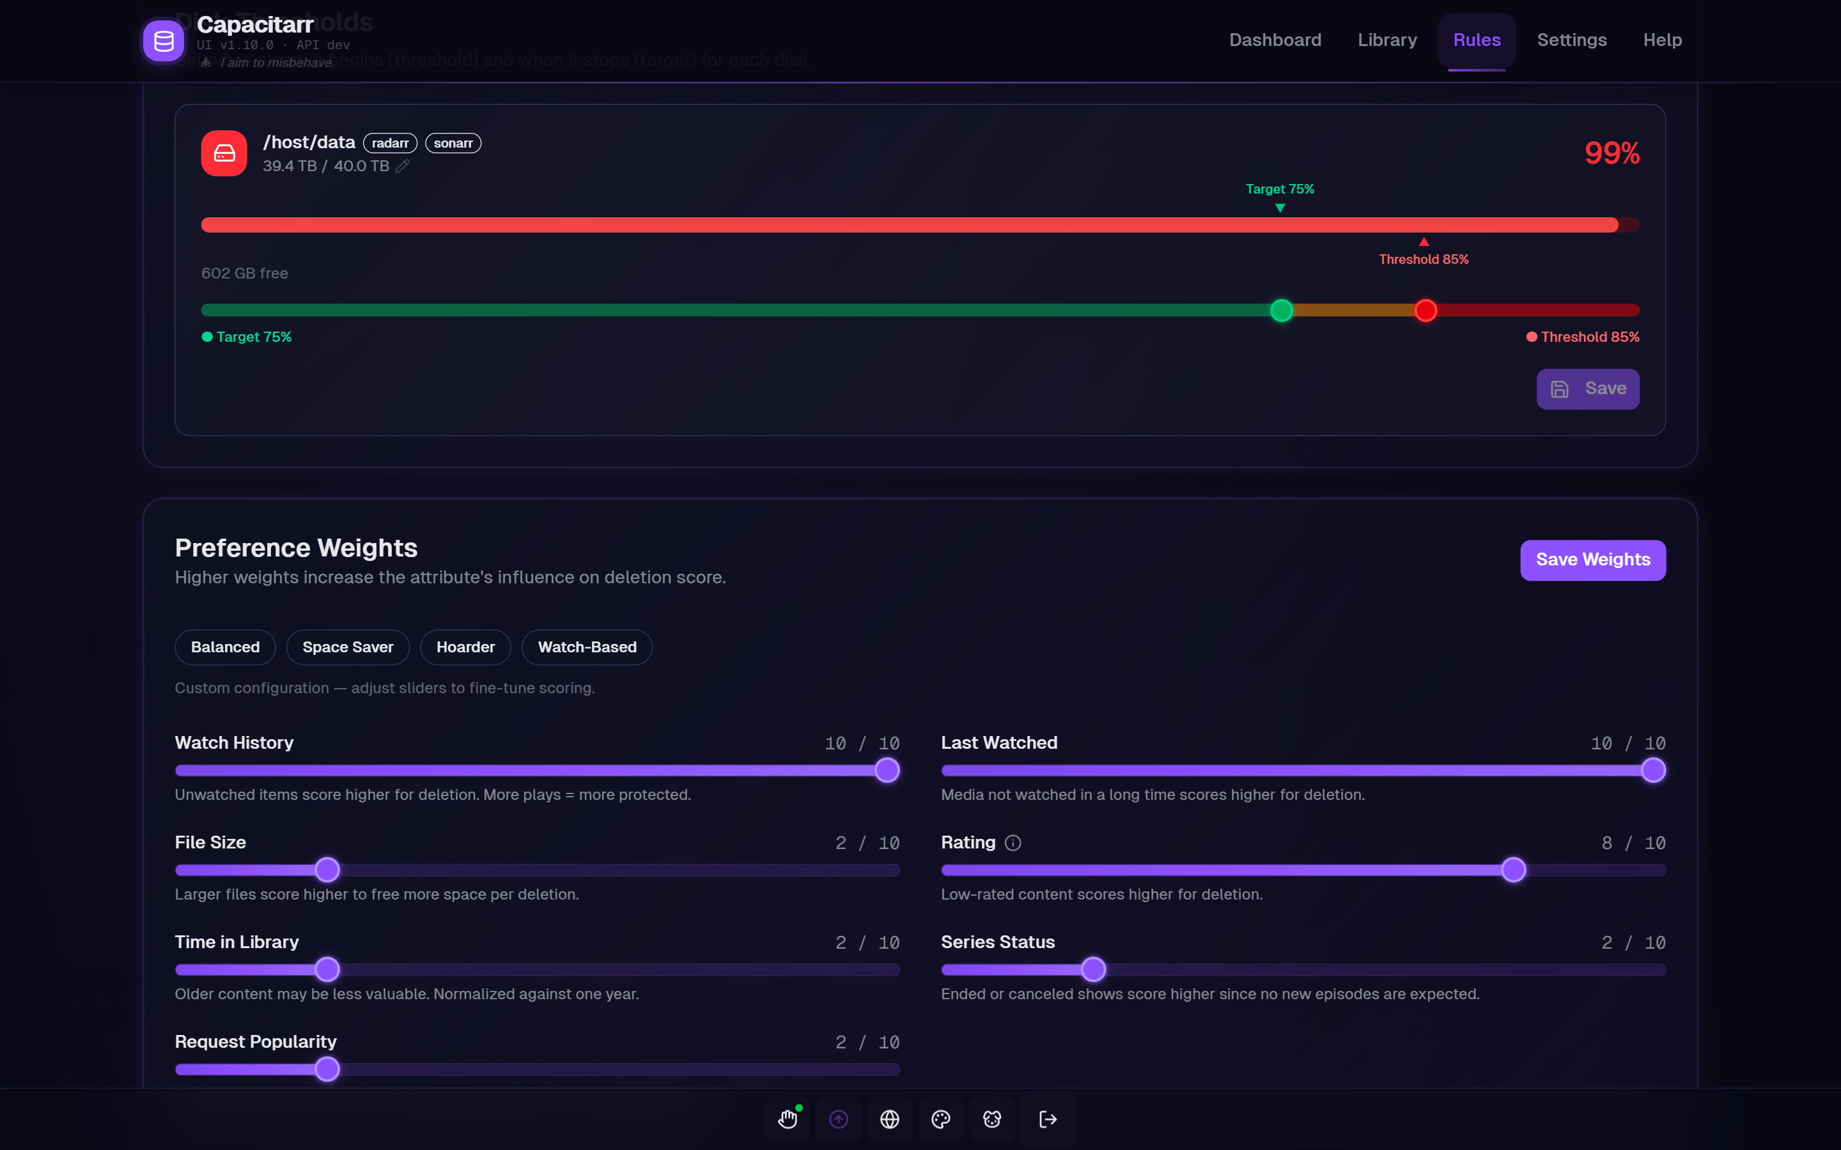
Task: Click the "Preference Weights" heading
Action: (296, 548)
